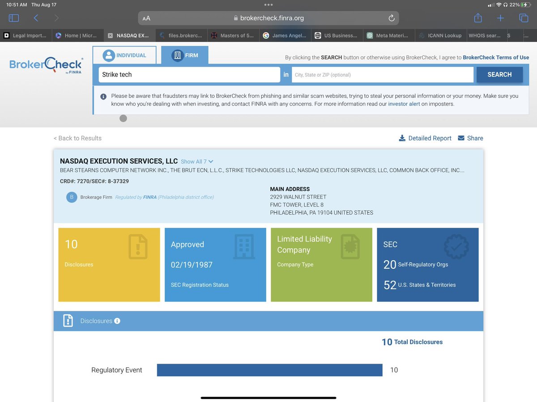Click the SEC Self-Regulatory Orgs tile
Viewport: 537px width, 402px height.
[428, 265]
